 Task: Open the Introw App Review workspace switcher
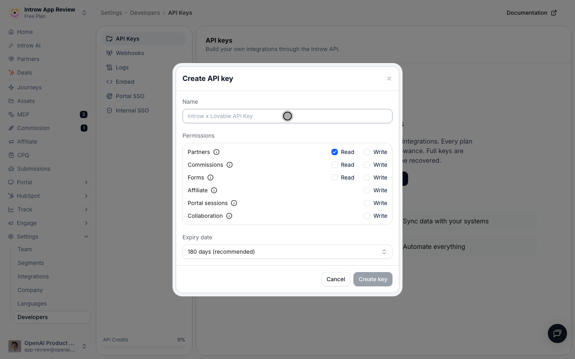click(48, 13)
